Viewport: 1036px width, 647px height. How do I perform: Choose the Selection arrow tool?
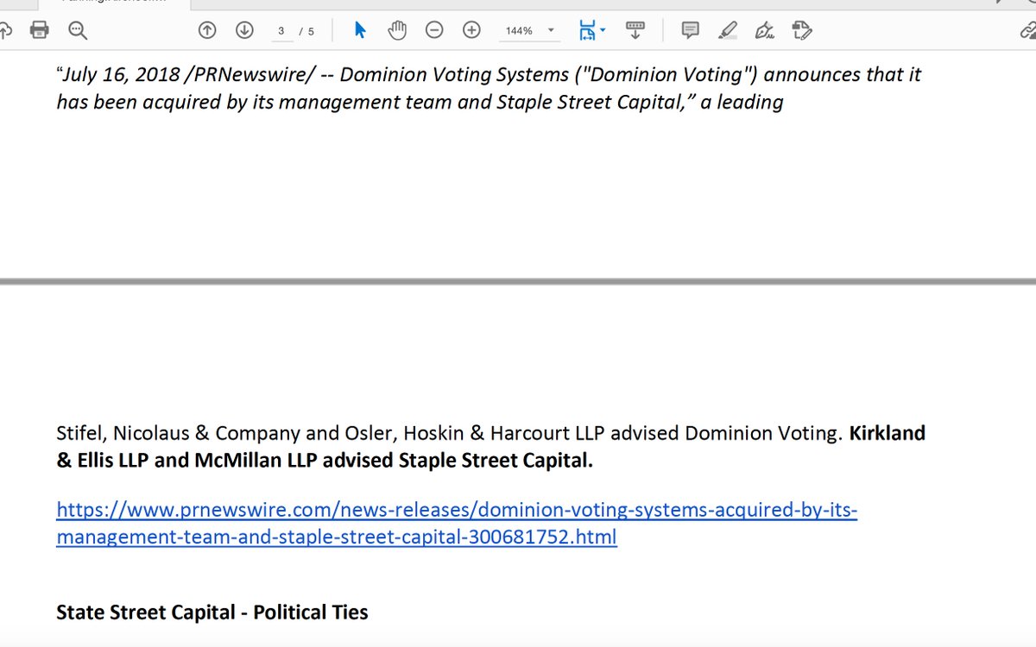tap(360, 31)
